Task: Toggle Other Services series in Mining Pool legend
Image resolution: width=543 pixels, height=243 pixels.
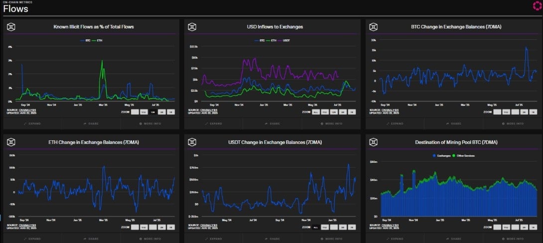Action: pyautogui.click(x=464, y=156)
